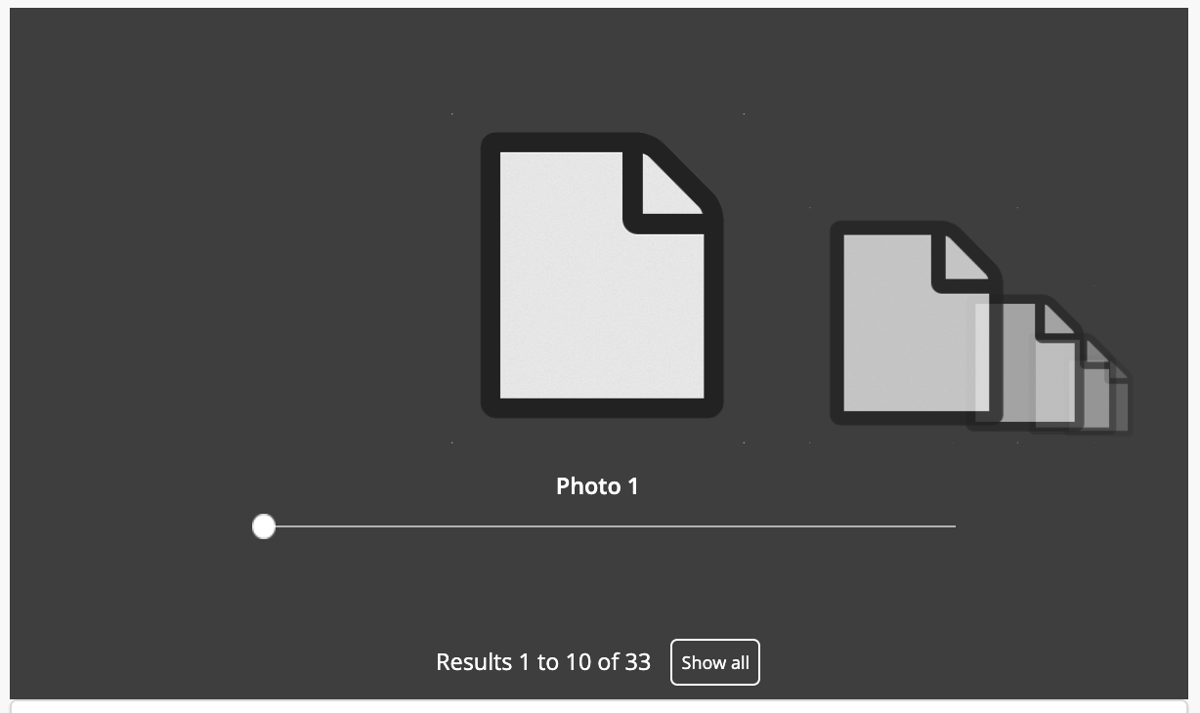Select the large Photo 1 document thumbnail

[x=601, y=278]
